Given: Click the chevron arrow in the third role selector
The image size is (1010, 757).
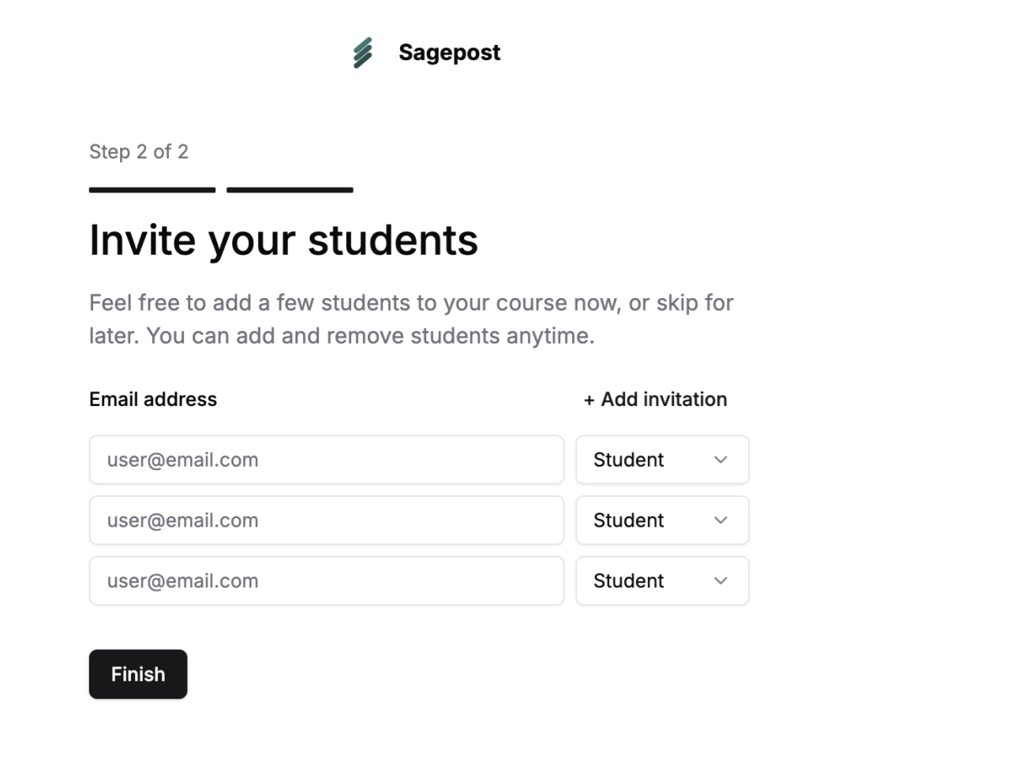Looking at the screenshot, I should click(720, 581).
